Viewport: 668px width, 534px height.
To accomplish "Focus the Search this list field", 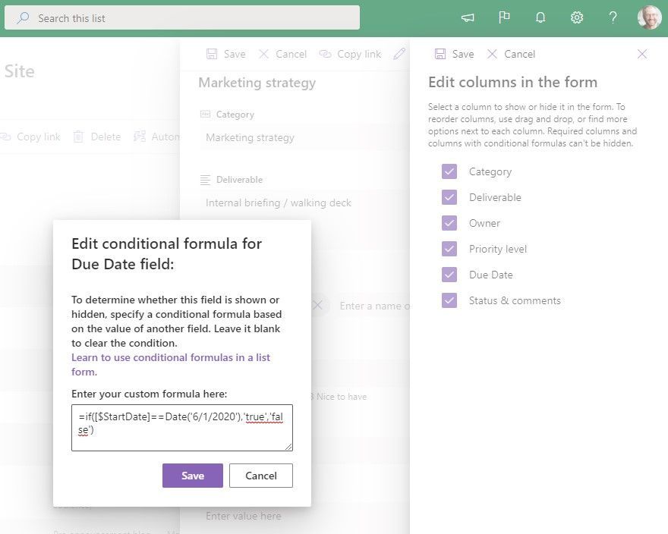I will [182, 17].
